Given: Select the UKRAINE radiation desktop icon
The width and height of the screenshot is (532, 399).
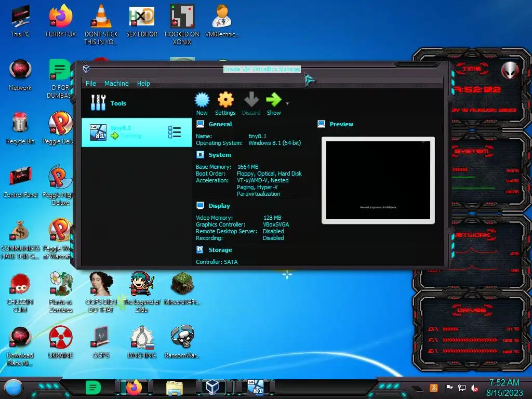Looking at the screenshot, I should click(x=61, y=342).
